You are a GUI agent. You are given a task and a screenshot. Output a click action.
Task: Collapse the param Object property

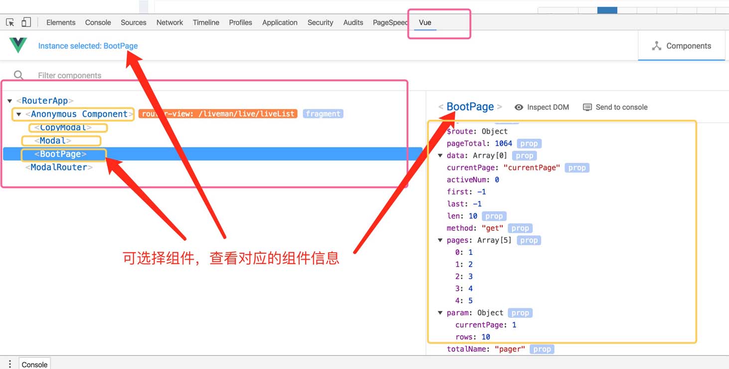point(440,313)
